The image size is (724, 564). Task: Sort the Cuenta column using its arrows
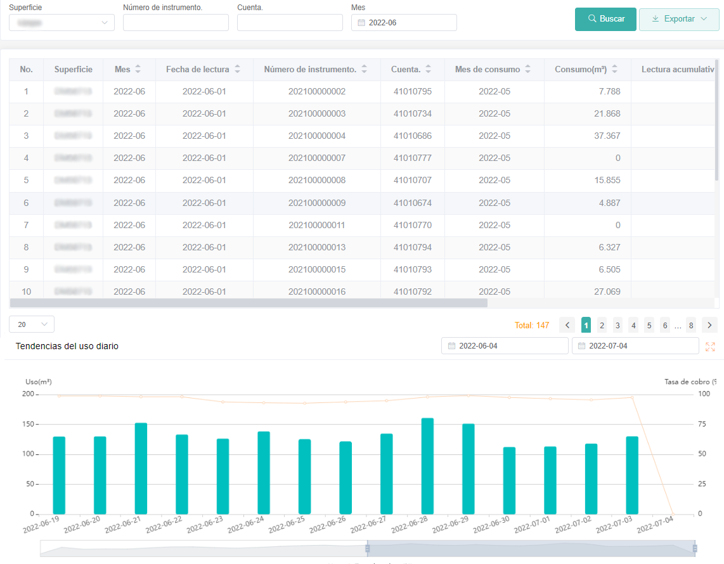[x=428, y=69]
